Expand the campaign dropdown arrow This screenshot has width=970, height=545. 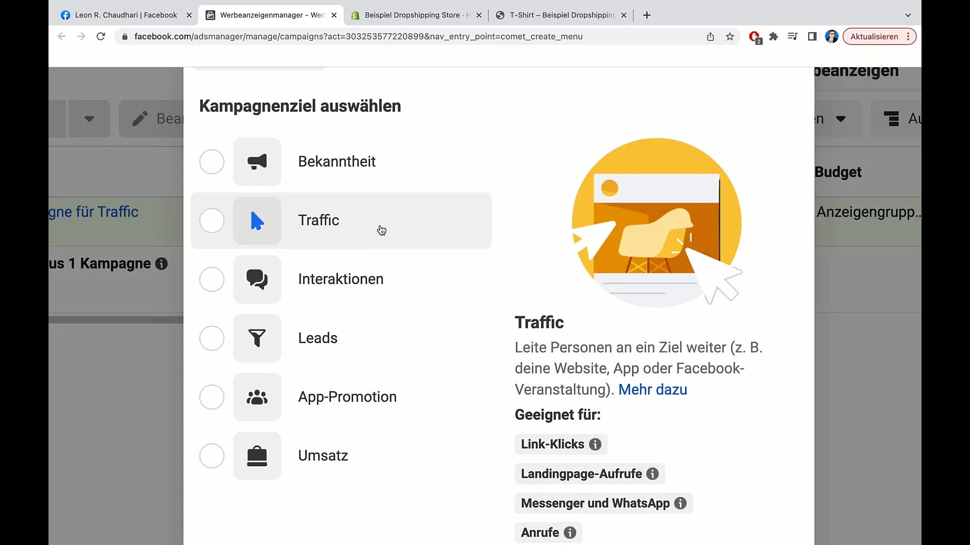pyautogui.click(x=89, y=119)
